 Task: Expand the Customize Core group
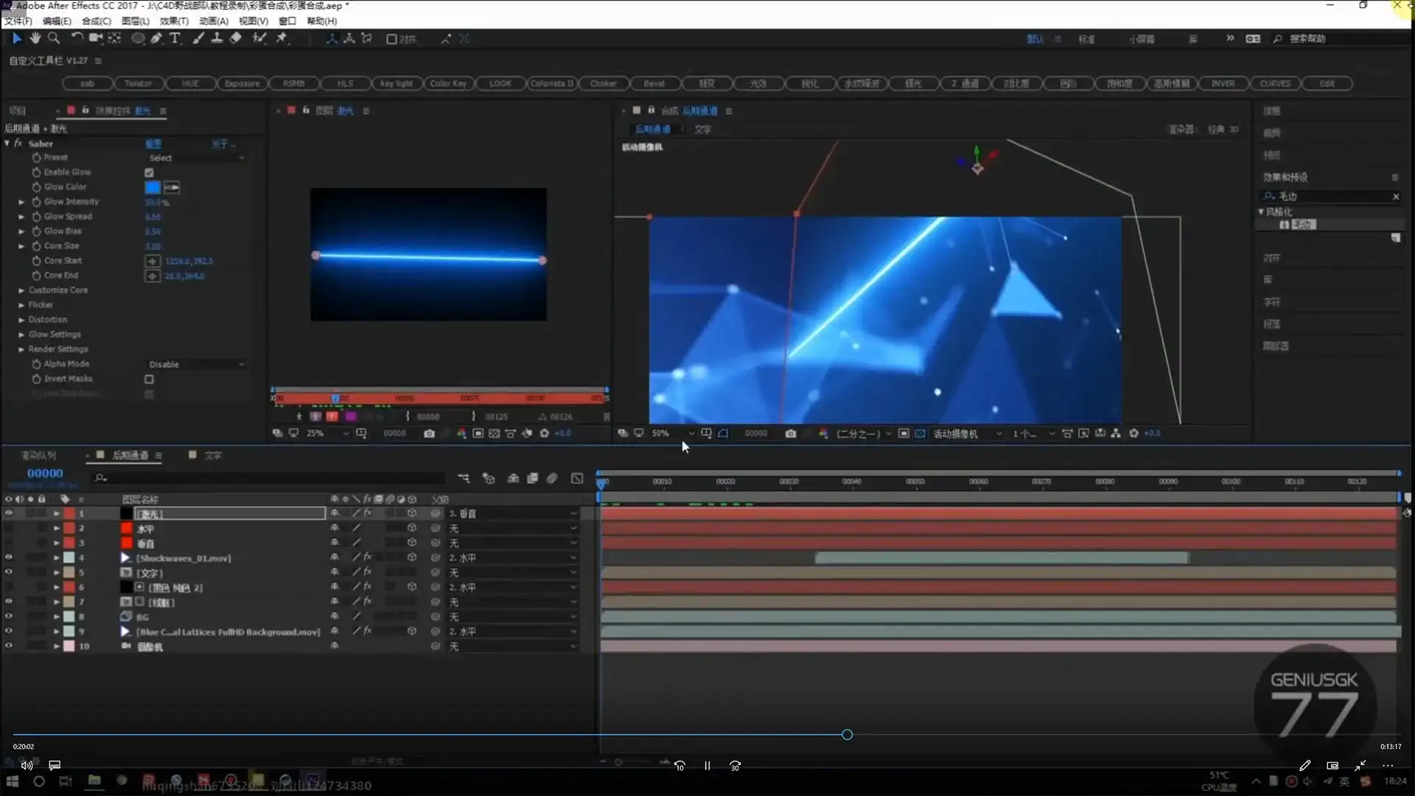[21, 290]
